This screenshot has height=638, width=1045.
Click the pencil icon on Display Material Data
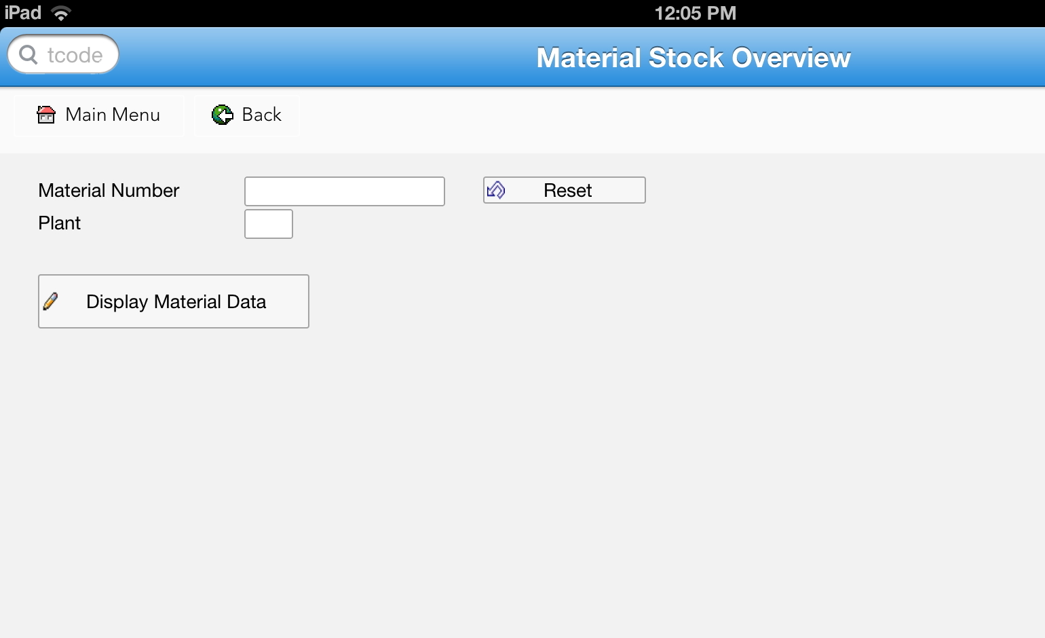51,301
